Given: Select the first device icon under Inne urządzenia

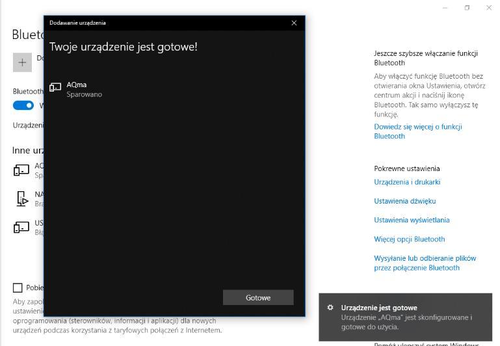Looking at the screenshot, I should 21,170.
